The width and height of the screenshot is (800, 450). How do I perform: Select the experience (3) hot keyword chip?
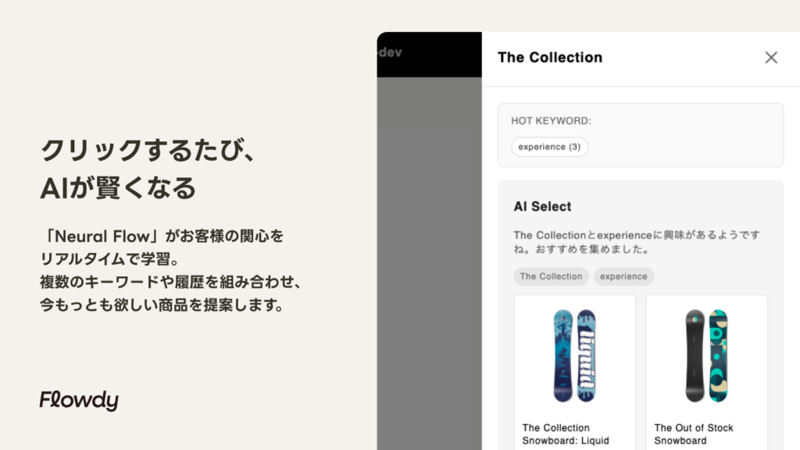(x=549, y=147)
